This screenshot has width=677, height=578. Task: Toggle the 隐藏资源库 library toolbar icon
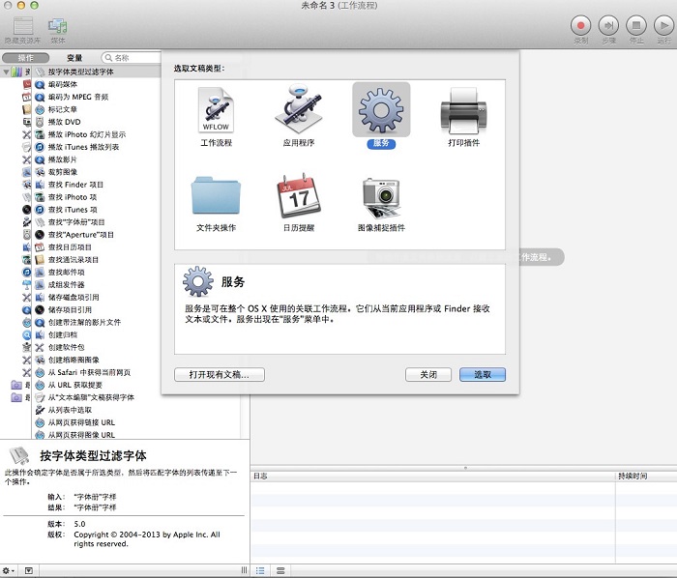23,30
